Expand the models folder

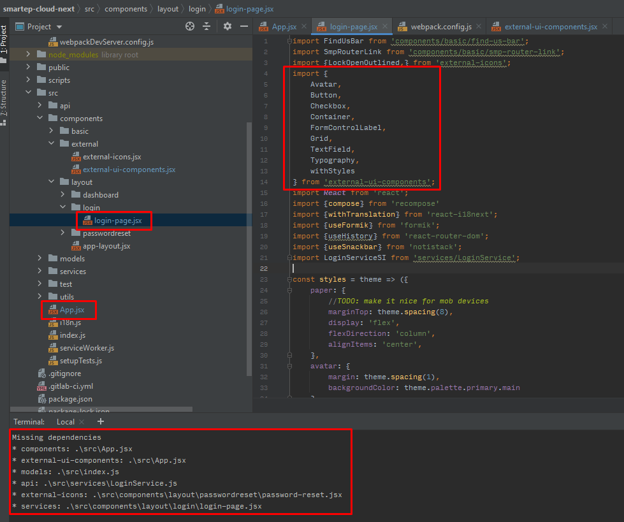(40, 258)
